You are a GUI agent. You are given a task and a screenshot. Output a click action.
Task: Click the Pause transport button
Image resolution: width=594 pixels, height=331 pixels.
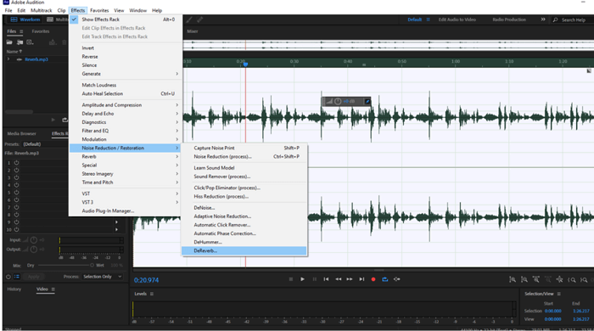315,279
